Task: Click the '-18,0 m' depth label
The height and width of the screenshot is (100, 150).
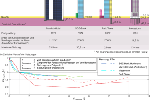Action: tap(69, 19)
